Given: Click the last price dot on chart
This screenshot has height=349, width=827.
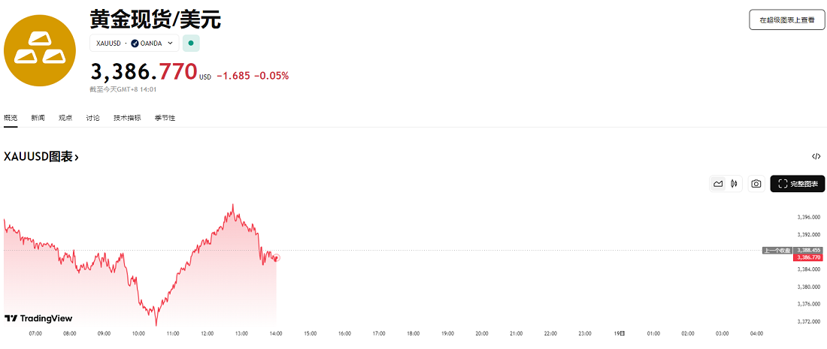Looking at the screenshot, I should (x=277, y=257).
